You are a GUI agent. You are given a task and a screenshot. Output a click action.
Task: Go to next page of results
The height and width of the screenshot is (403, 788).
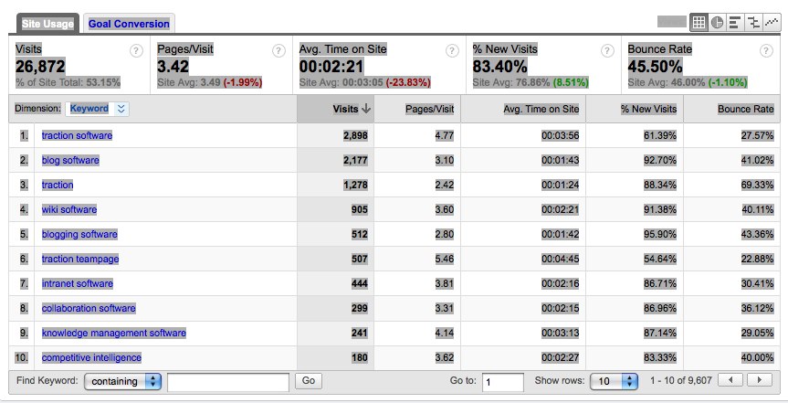[759, 379]
